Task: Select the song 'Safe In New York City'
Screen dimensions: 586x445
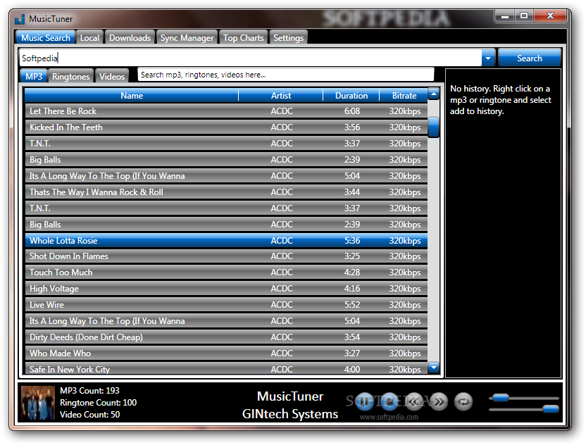Action: (226, 369)
